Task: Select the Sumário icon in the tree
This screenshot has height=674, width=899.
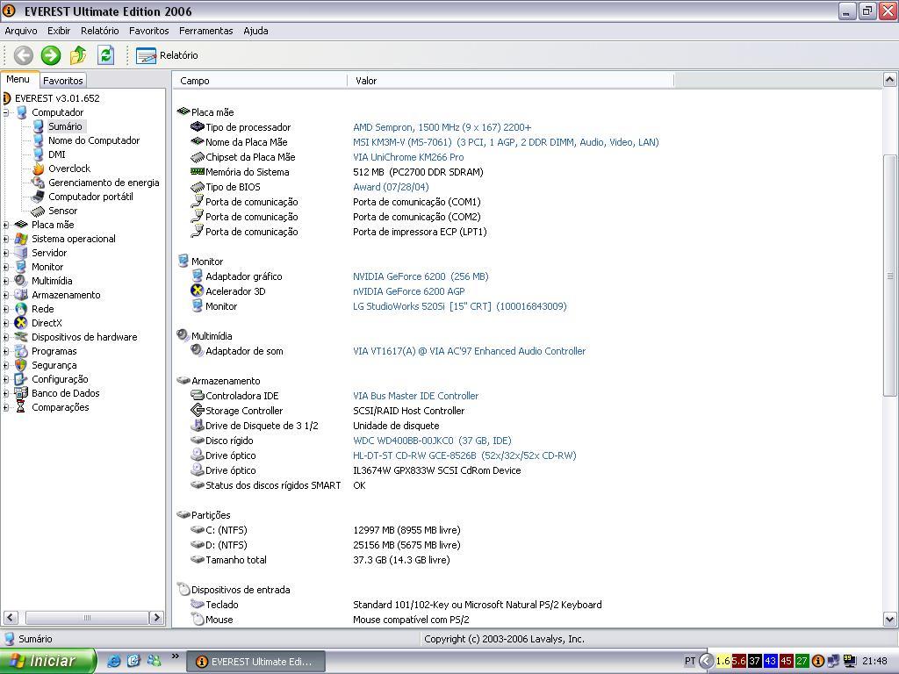Action: click(38, 126)
